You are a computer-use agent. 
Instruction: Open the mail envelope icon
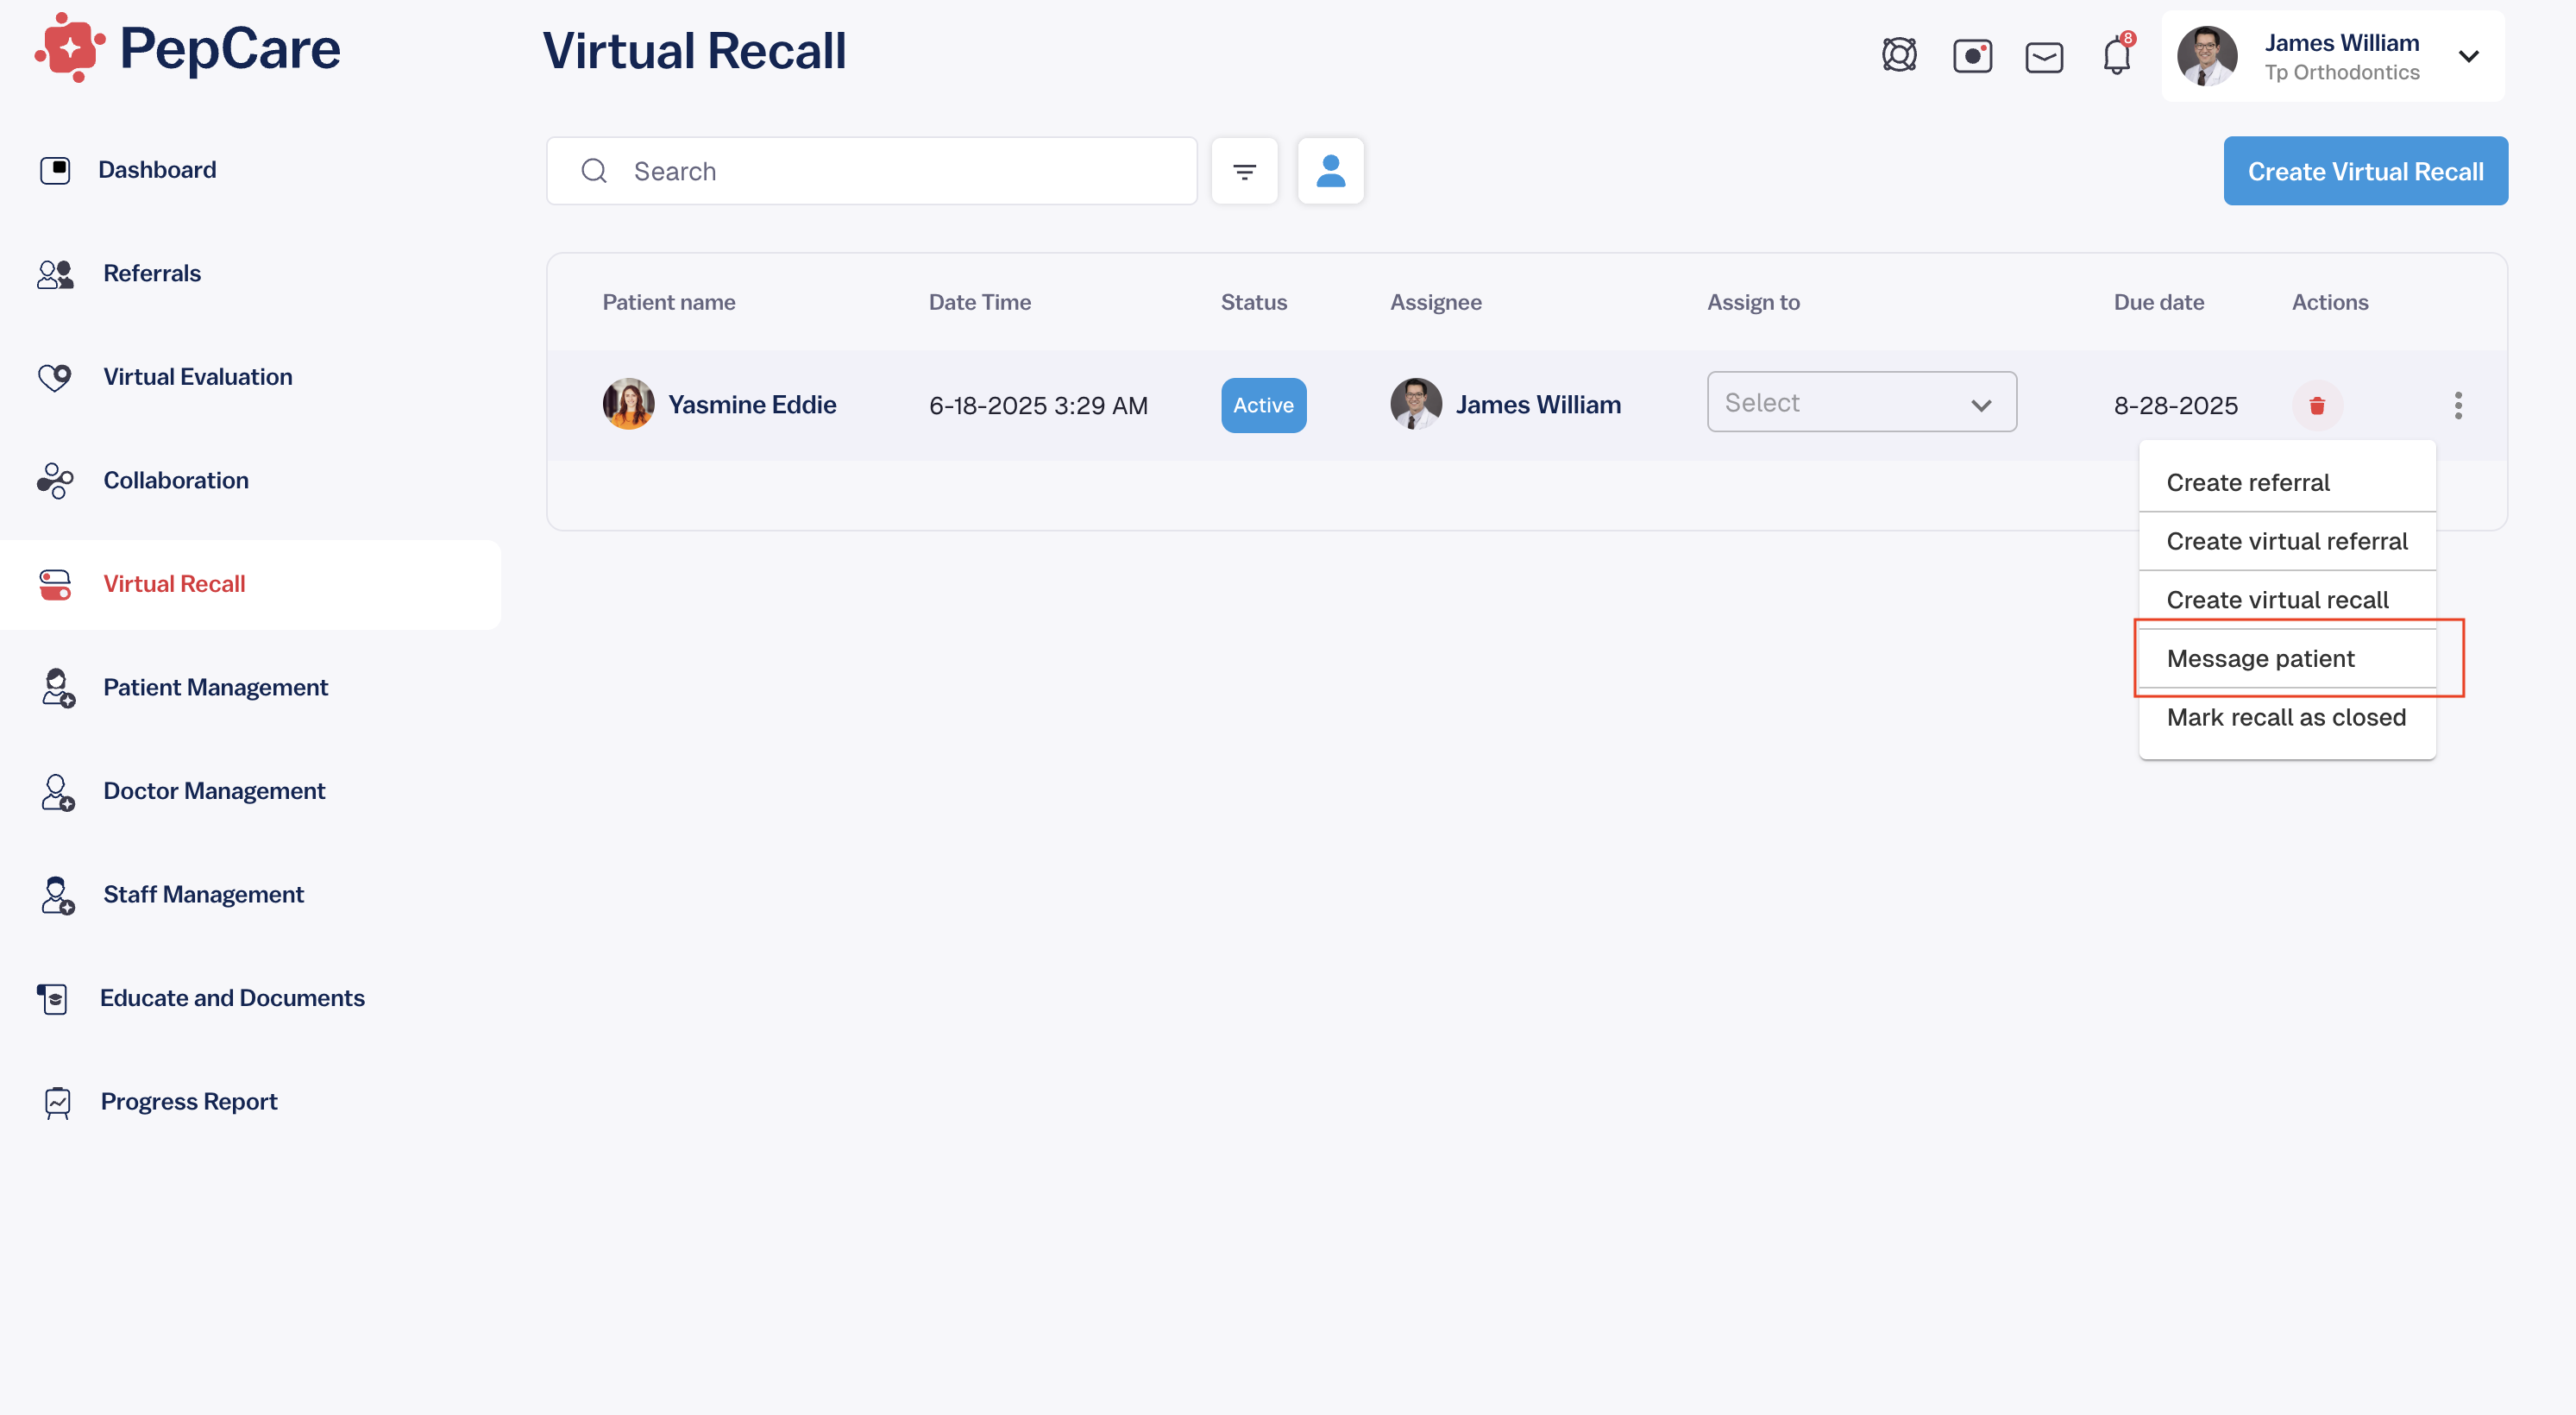[2044, 57]
